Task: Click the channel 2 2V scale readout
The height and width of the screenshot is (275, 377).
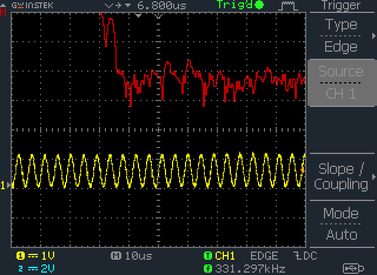Action: pos(48,269)
